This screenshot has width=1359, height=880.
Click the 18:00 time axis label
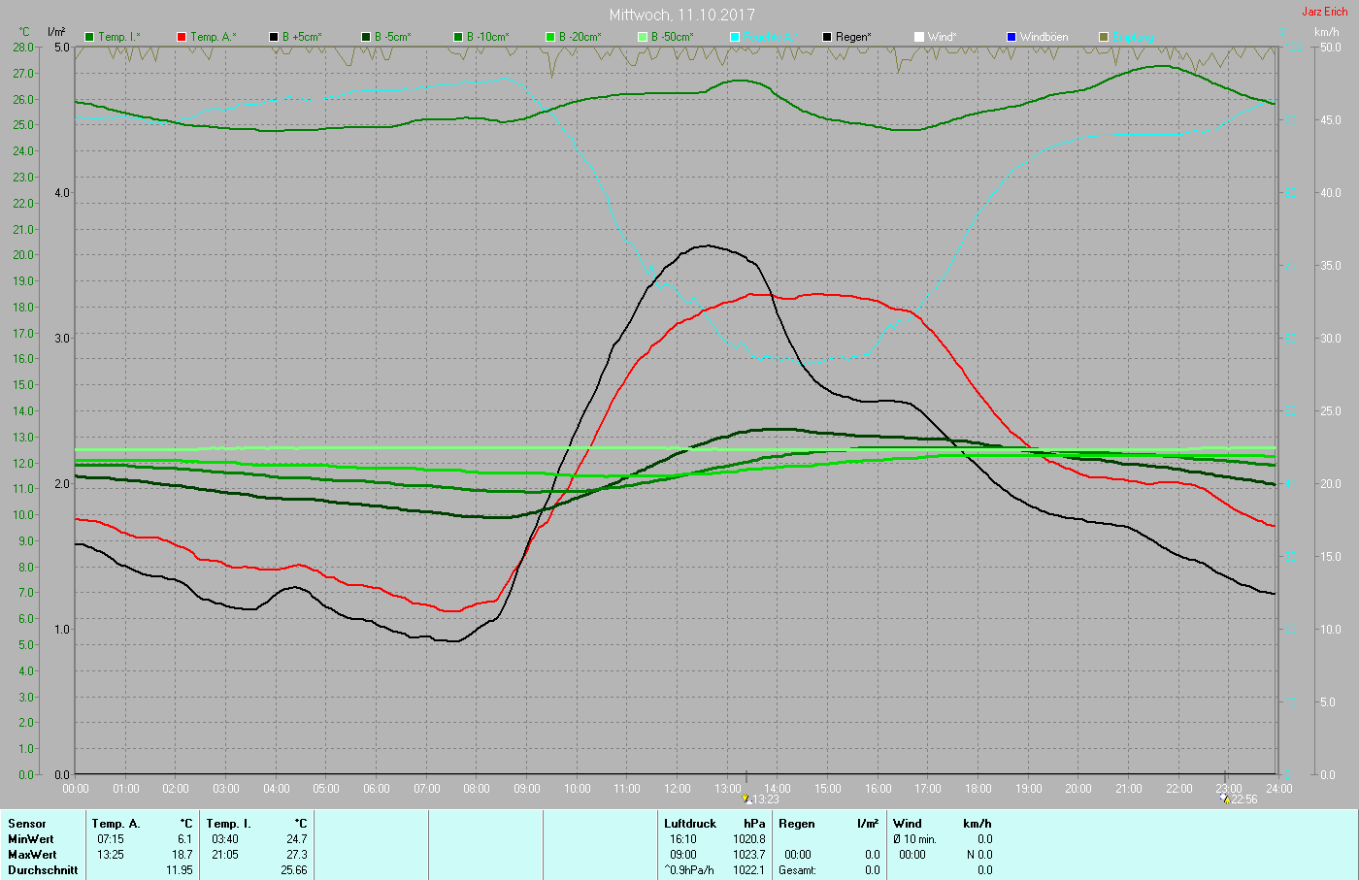point(978,789)
